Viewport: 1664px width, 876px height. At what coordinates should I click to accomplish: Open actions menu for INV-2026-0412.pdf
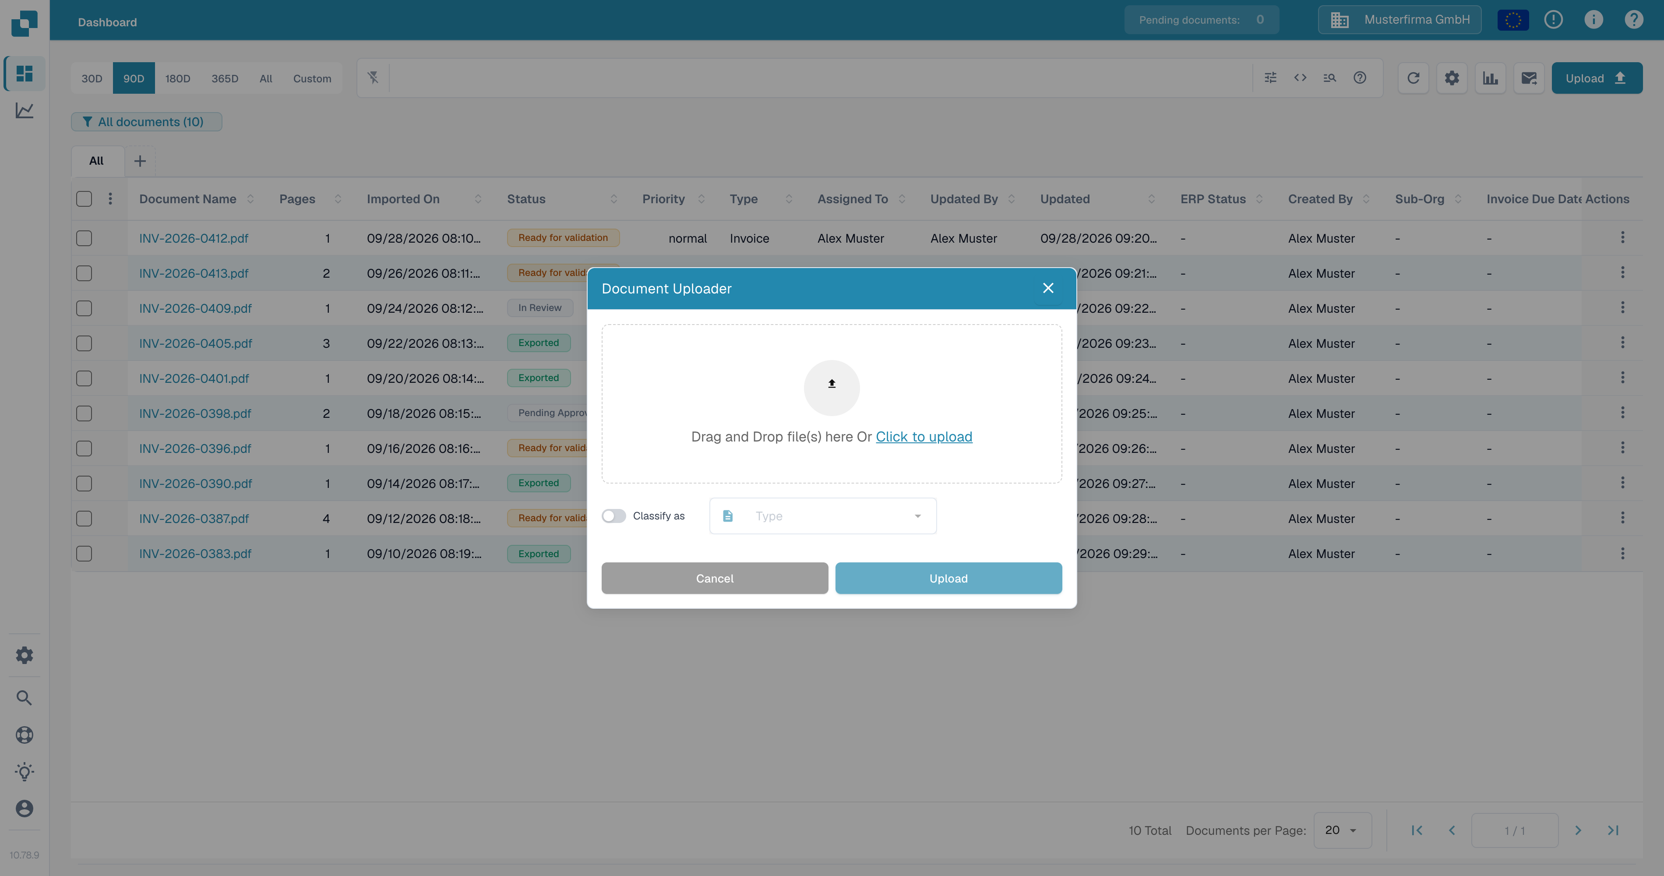(x=1623, y=238)
